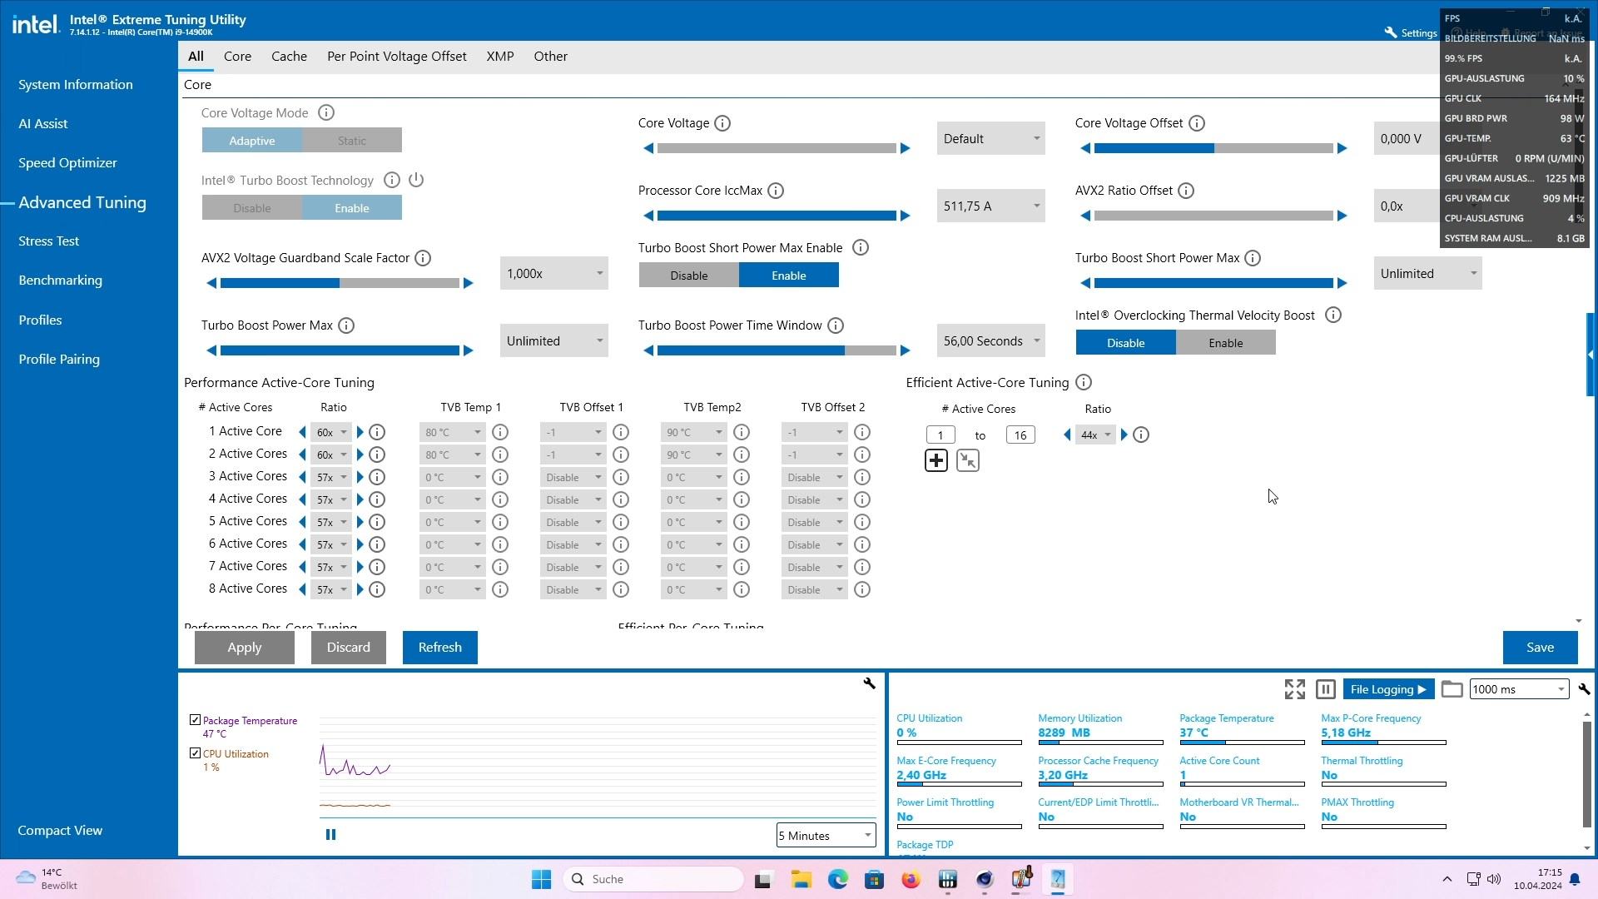
Task: Open Stress Test in the sidebar
Action: coord(48,241)
